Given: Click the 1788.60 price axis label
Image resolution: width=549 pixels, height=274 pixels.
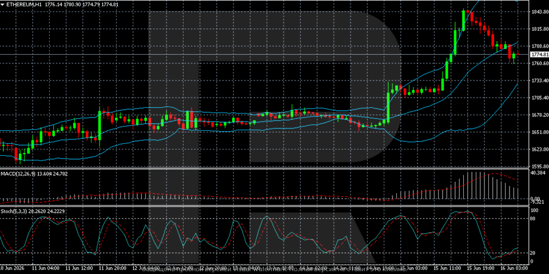Looking at the screenshot, I should click(x=539, y=46).
